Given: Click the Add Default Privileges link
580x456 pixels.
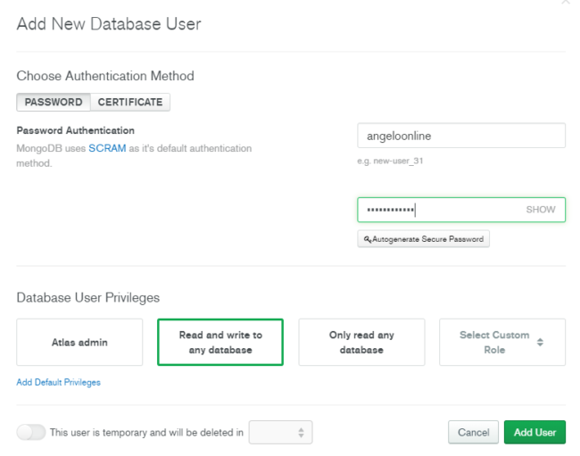Looking at the screenshot, I should click(58, 382).
